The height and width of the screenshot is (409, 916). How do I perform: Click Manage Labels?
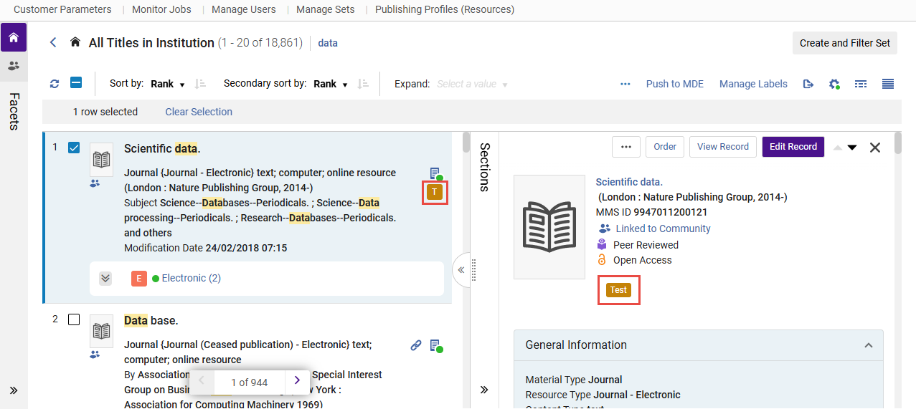(x=753, y=84)
